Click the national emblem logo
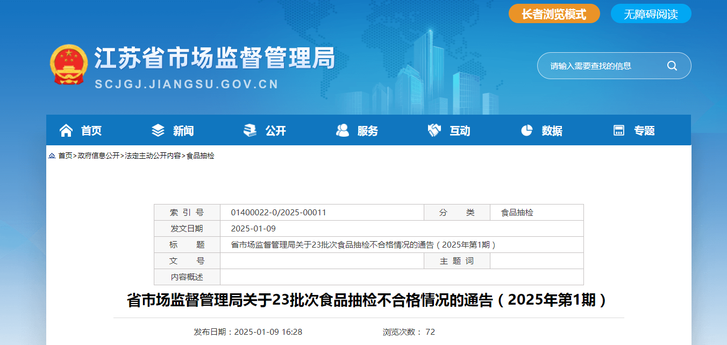 tap(69, 64)
